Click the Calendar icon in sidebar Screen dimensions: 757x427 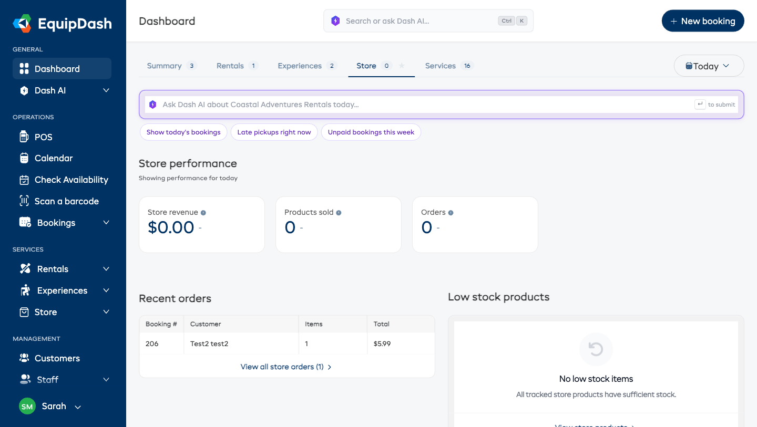24,158
